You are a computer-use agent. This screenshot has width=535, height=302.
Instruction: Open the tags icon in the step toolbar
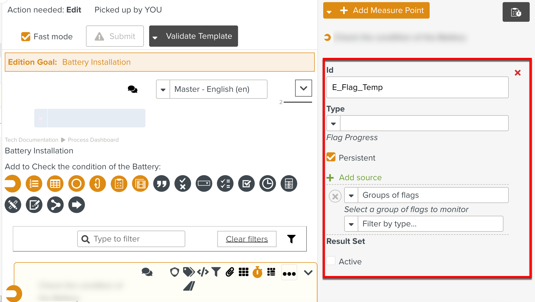(x=189, y=272)
